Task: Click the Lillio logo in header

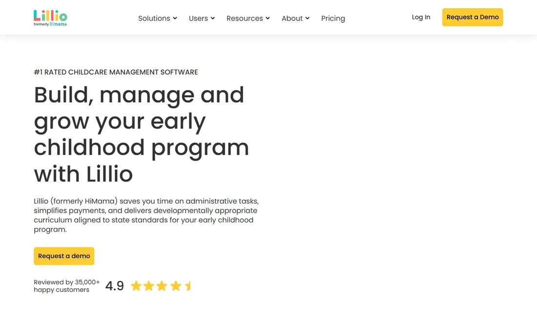Action: 50,18
